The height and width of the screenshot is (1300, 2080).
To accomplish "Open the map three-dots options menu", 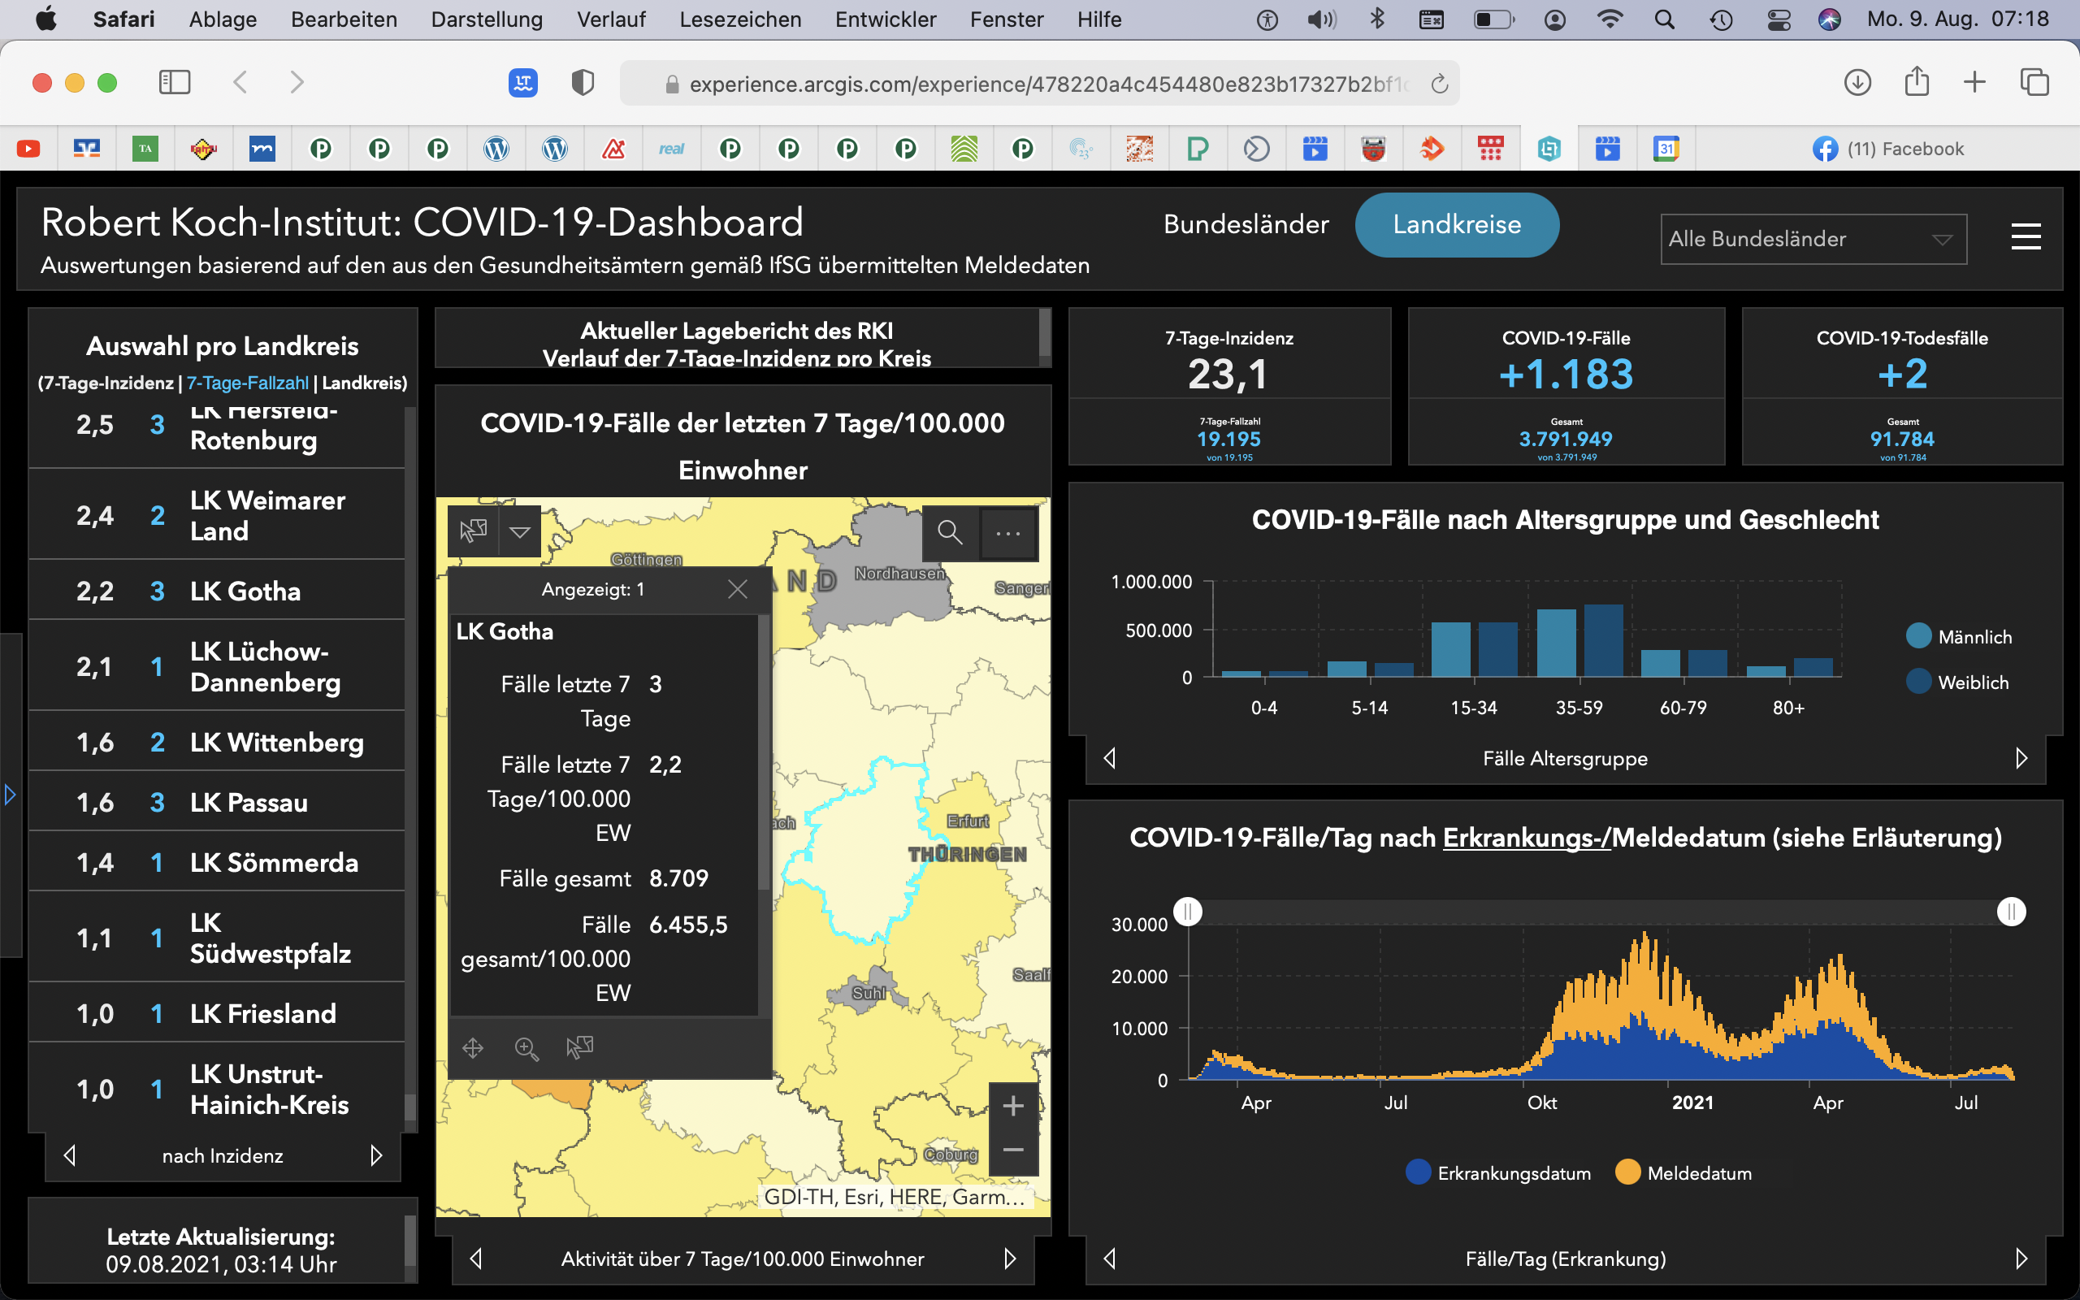I will tap(1007, 532).
